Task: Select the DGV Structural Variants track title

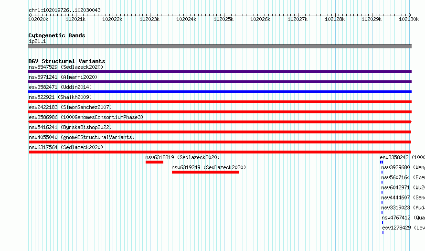Action: pyautogui.click(x=67, y=61)
